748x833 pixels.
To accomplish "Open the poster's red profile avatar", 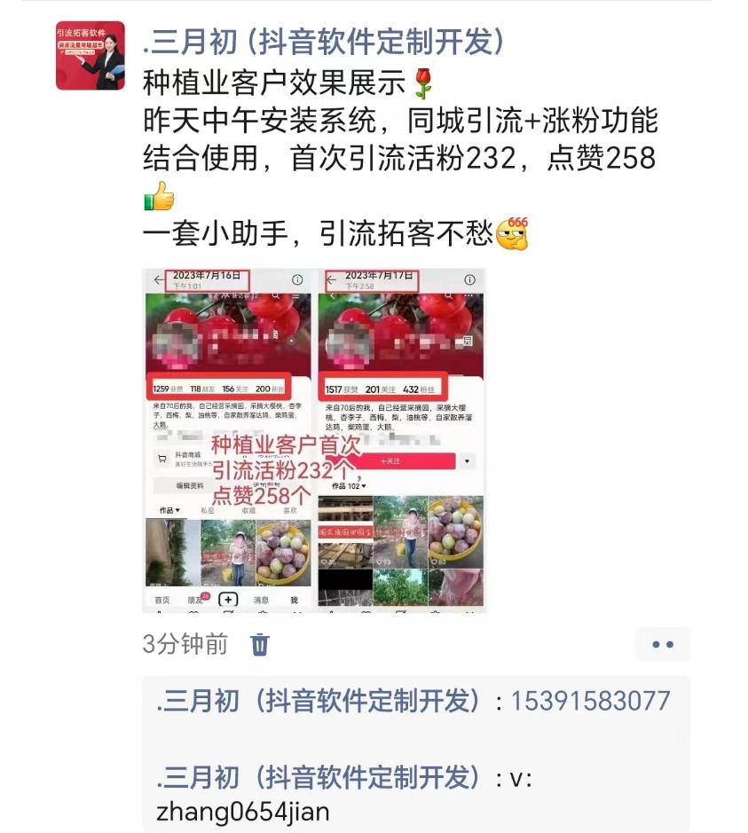I will click(91, 55).
